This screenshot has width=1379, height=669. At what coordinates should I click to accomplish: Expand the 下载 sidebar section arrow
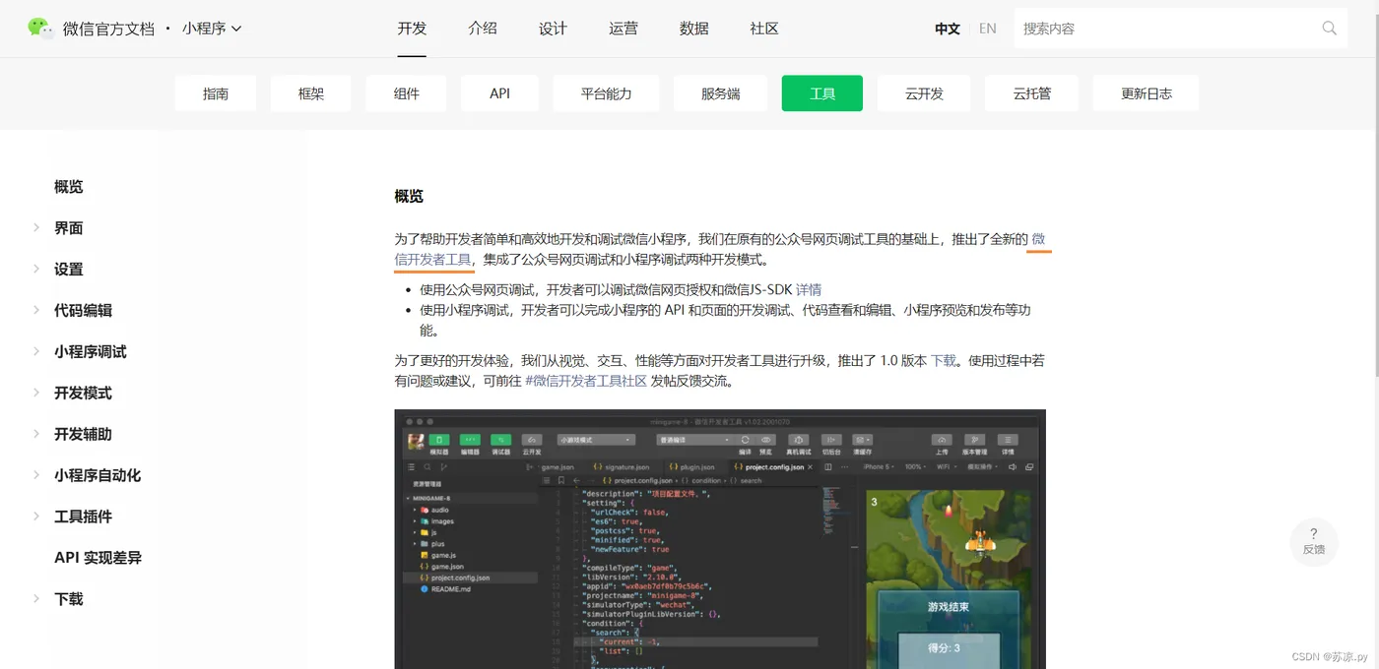click(36, 598)
